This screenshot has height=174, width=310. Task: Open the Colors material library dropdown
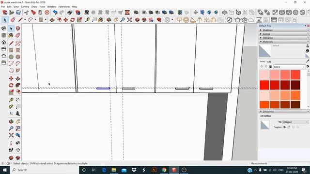tap(290, 67)
